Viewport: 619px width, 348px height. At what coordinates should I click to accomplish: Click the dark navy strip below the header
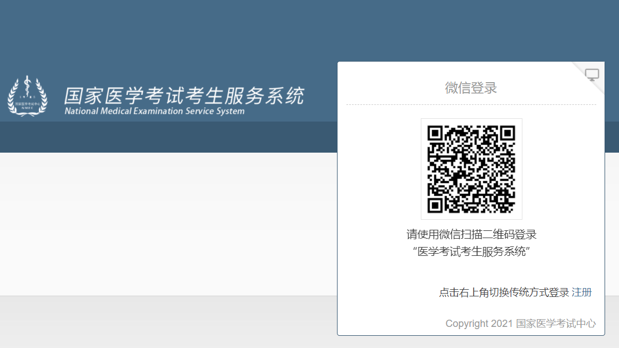click(x=167, y=137)
